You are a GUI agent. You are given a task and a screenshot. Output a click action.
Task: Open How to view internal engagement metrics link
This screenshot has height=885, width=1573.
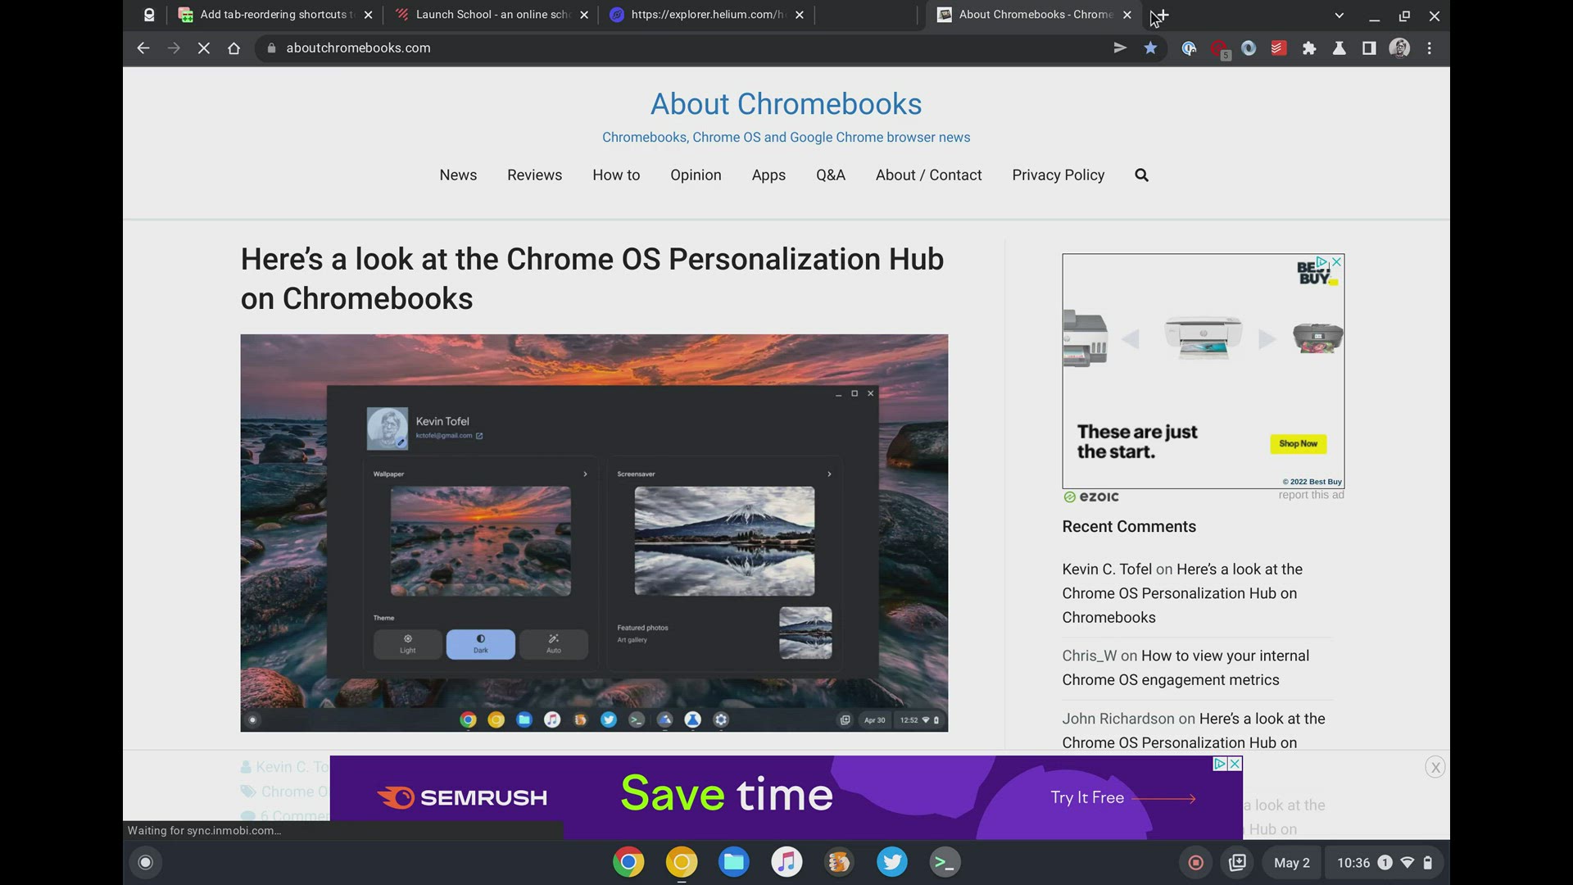[x=1185, y=668]
